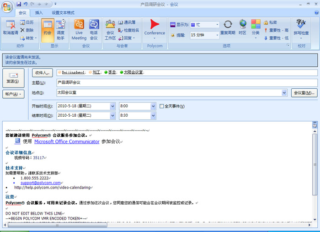Click the Send (发送) button

[13, 77]
